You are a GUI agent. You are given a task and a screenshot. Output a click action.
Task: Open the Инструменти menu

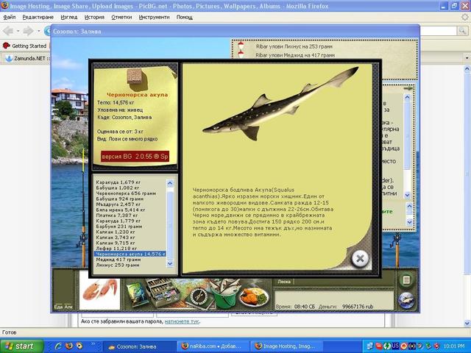154,17
